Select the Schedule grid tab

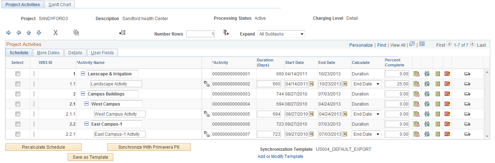[x=19, y=52]
